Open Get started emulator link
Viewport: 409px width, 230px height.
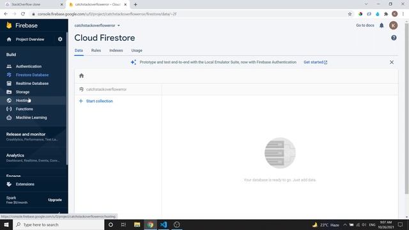click(x=315, y=63)
